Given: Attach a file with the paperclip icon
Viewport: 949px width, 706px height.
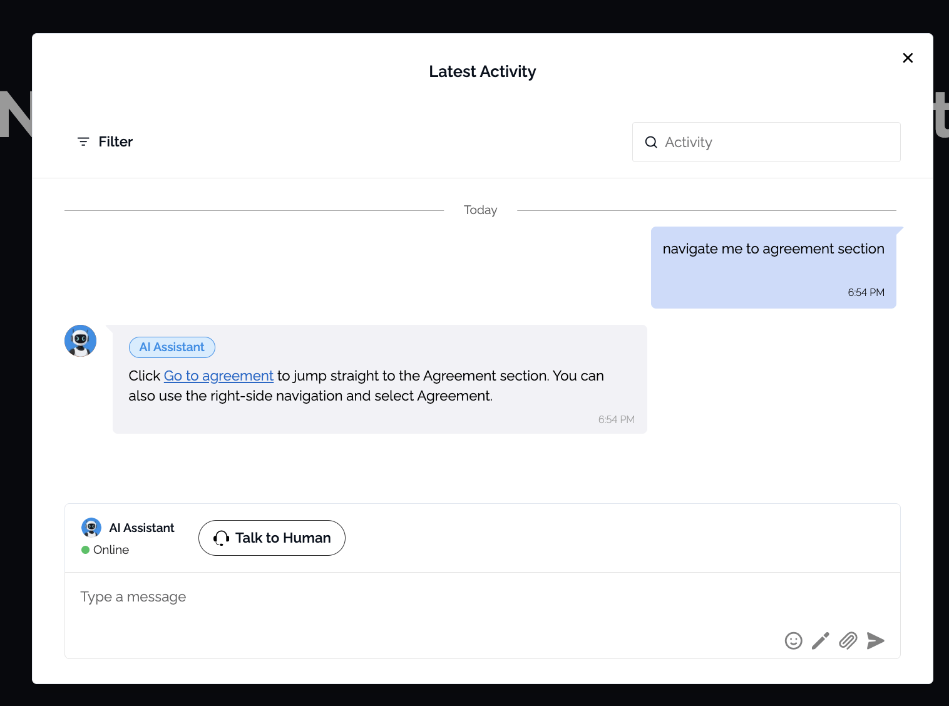Looking at the screenshot, I should click(848, 641).
